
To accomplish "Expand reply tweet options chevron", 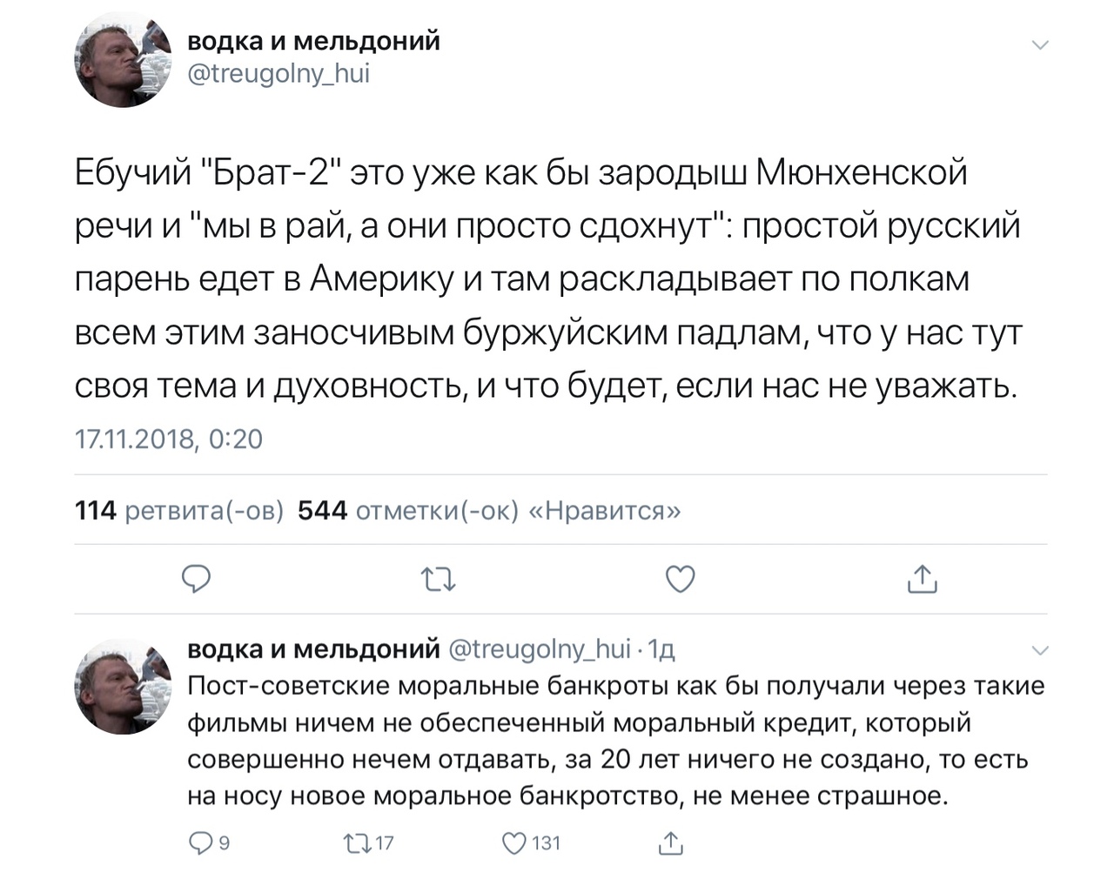I will 1040,650.
